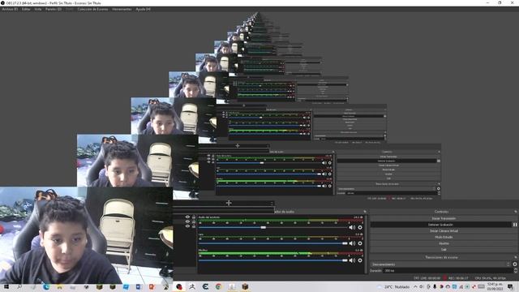
Task: Click the CPU usage status text
Action: click(x=490, y=278)
